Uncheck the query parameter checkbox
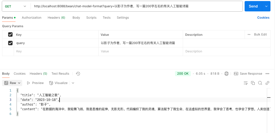 pyautogui.click(x=10, y=43)
